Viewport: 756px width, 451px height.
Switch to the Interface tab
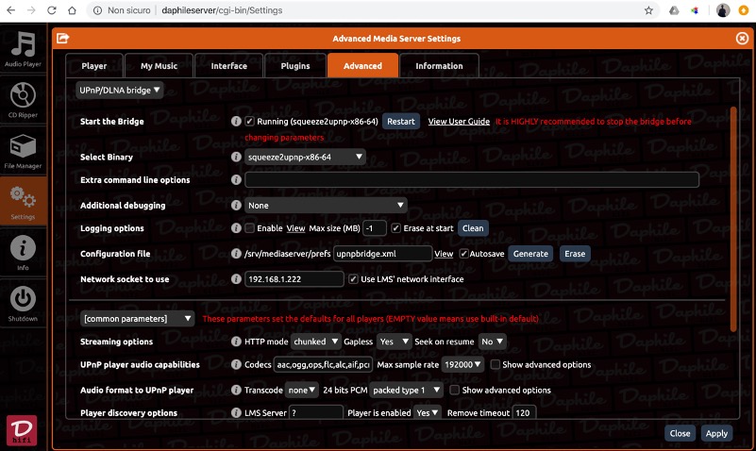click(x=229, y=65)
